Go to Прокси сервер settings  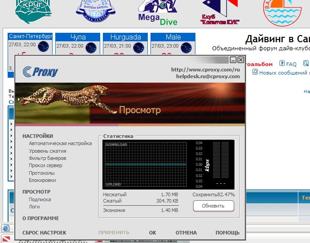(45, 165)
